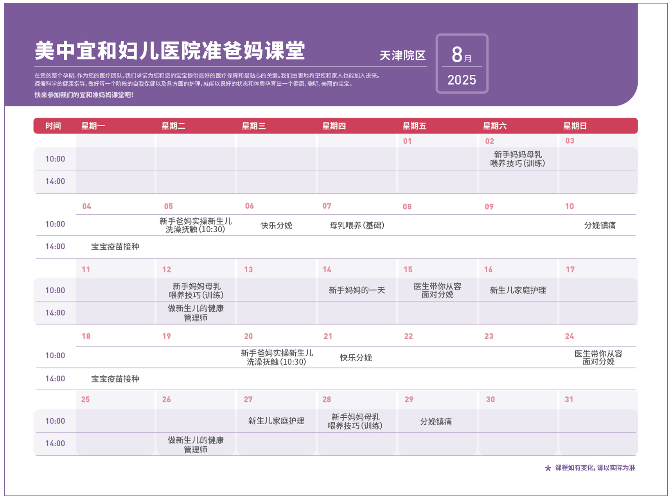Click the 时间 column header
Viewport: 672px width, 499px height.
click(53, 126)
